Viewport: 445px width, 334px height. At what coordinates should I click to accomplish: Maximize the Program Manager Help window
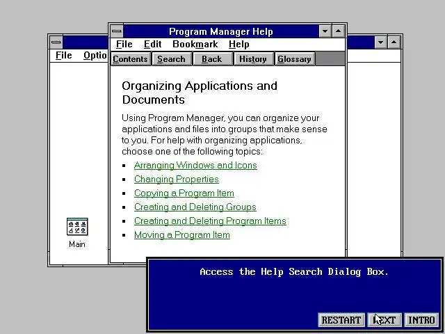(x=338, y=31)
